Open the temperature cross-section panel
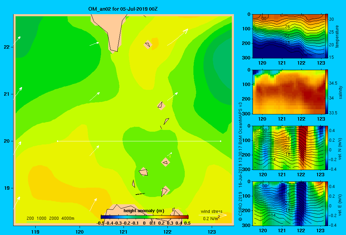 click(x=289, y=36)
